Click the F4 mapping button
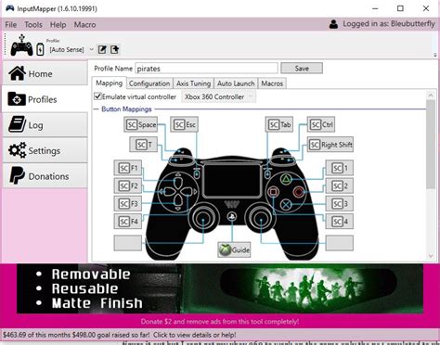The width and height of the screenshot is (440, 345). 128,222
